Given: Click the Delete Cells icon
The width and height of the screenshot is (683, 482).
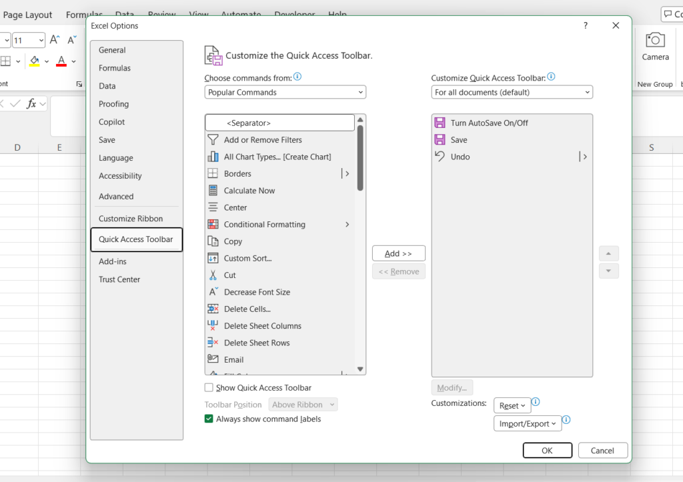Looking at the screenshot, I should [x=213, y=309].
